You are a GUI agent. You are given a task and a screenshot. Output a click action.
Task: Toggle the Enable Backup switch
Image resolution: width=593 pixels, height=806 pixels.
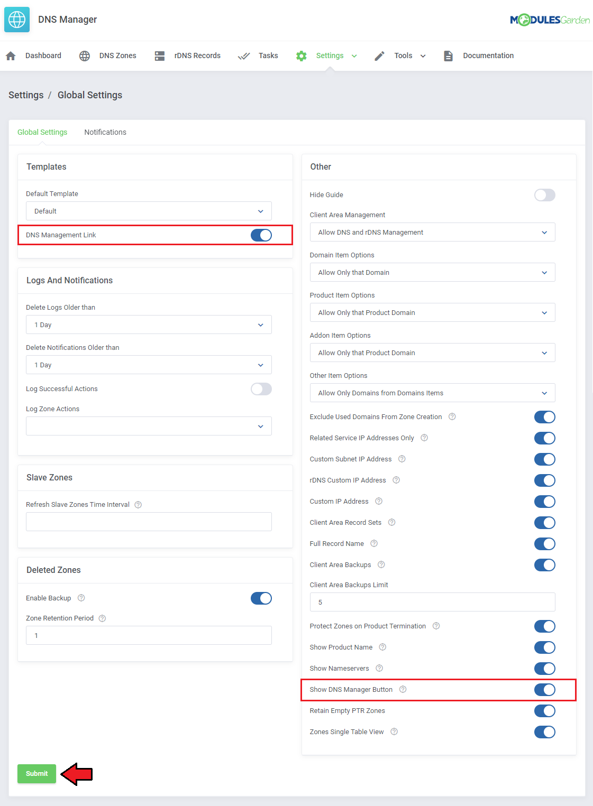tap(261, 598)
